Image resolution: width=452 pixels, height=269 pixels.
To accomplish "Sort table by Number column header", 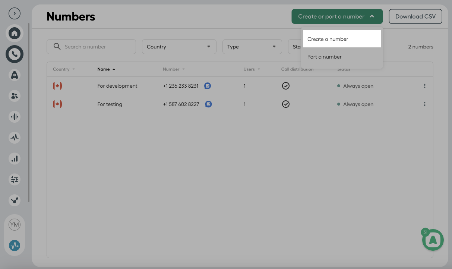I will point(174,69).
